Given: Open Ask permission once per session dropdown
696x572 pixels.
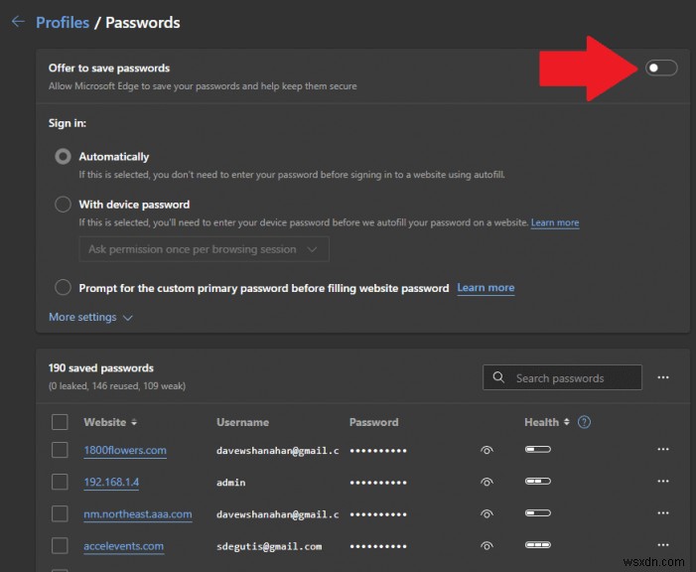Looking at the screenshot, I should (204, 249).
